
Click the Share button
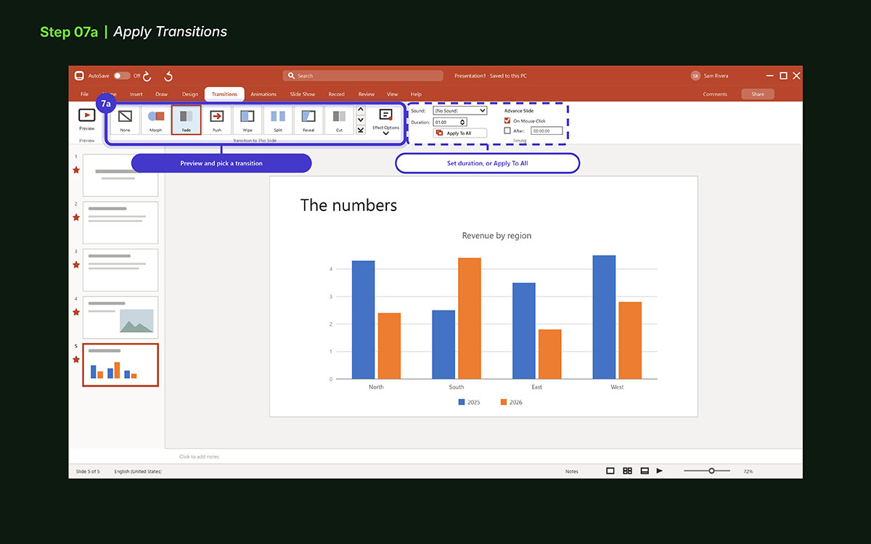(758, 94)
